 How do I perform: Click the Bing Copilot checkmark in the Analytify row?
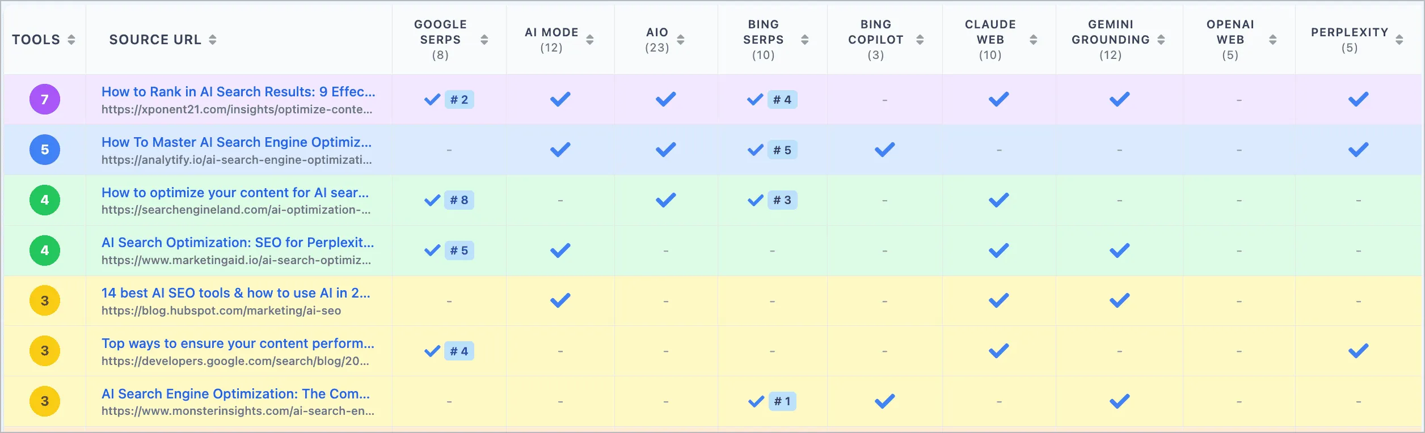coord(883,150)
